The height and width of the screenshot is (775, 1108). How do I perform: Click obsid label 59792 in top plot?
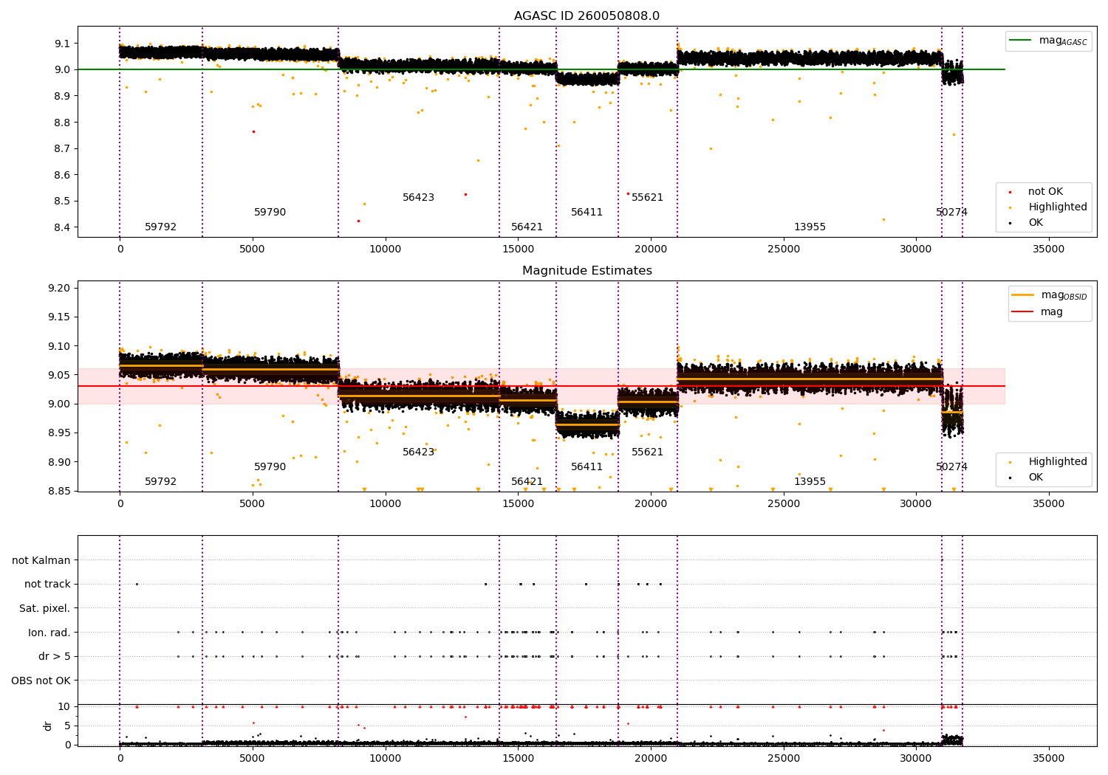(160, 227)
